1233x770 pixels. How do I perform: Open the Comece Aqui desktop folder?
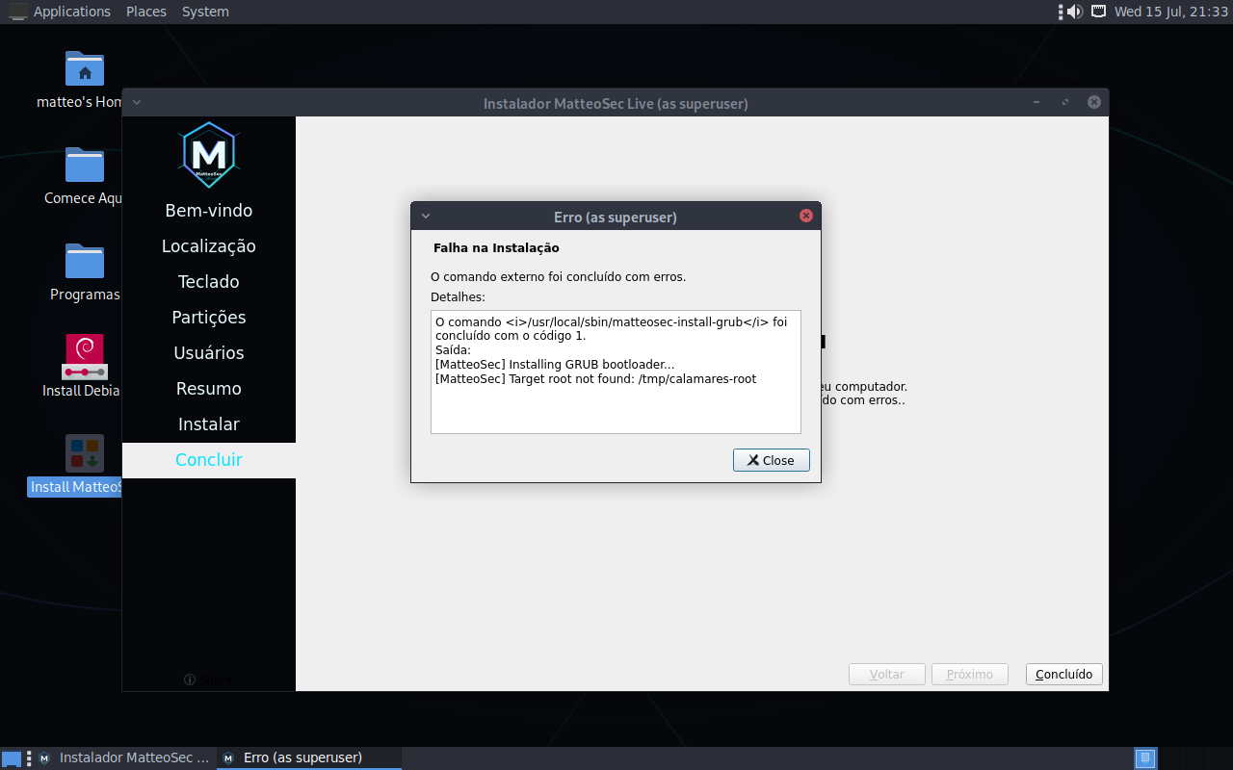click(85, 165)
